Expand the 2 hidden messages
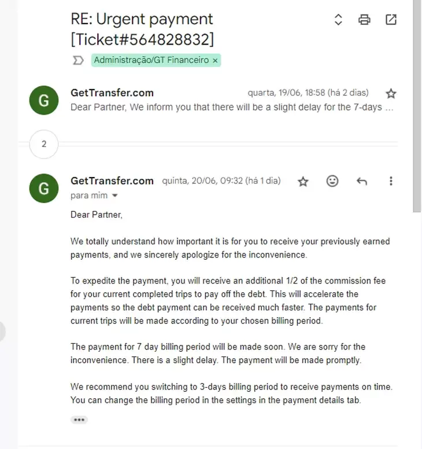This screenshot has width=422, height=449. (x=44, y=144)
